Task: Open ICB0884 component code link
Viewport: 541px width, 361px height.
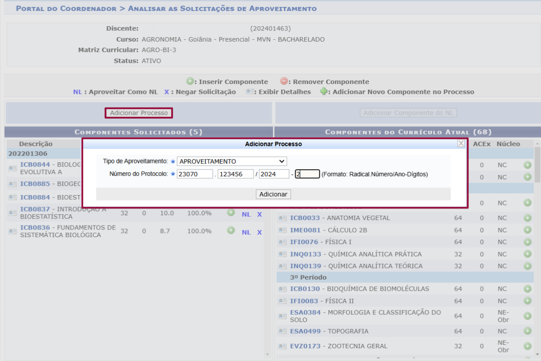Action: (x=35, y=197)
